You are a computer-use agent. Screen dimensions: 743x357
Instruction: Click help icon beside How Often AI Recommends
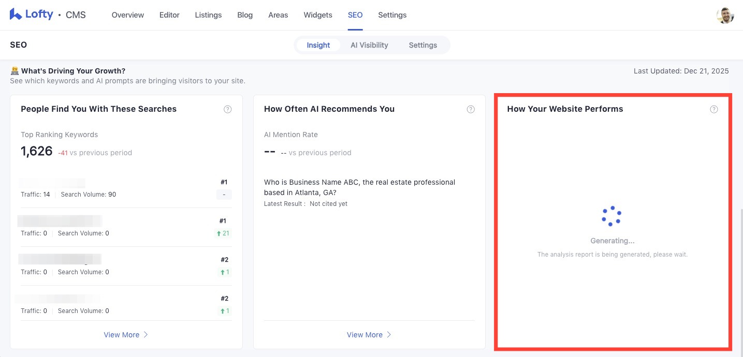[471, 109]
